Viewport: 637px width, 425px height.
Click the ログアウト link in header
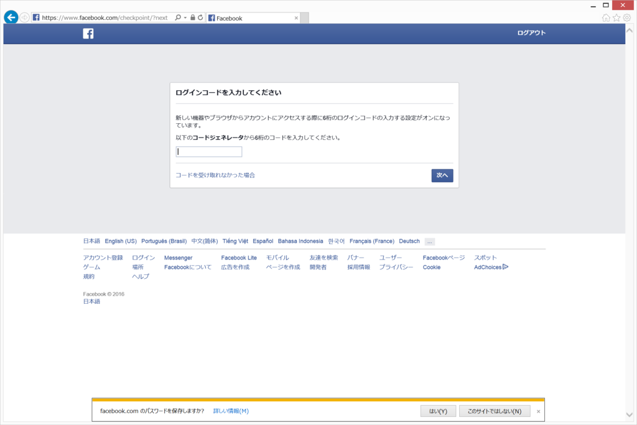point(531,33)
